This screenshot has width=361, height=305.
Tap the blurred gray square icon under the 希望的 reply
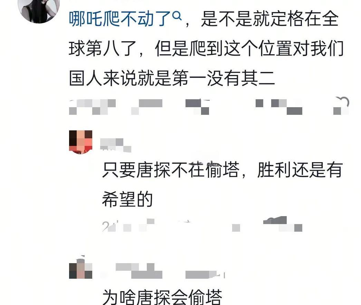tap(236, 228)
